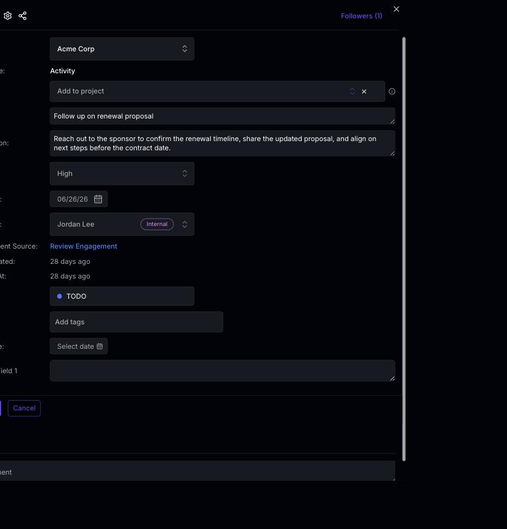Viewport: 507px width, 529px height.
Task: Open the Acme Corp dropdown
Action: (122, 49)
